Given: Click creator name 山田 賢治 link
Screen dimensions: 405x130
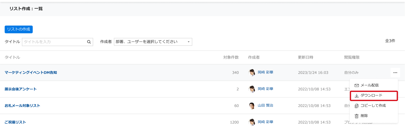Looking at the screenshot, I should tap(265, 106).
